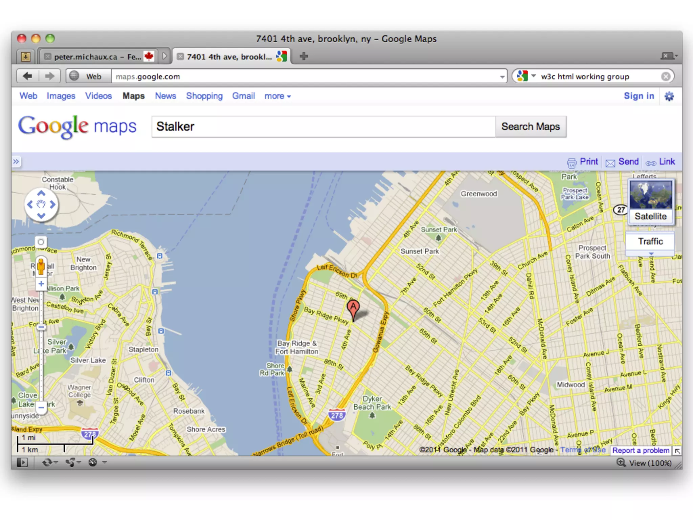693x520 pixels.
Task: Open the address bar dropdown arrow
Action: (502, 77)
